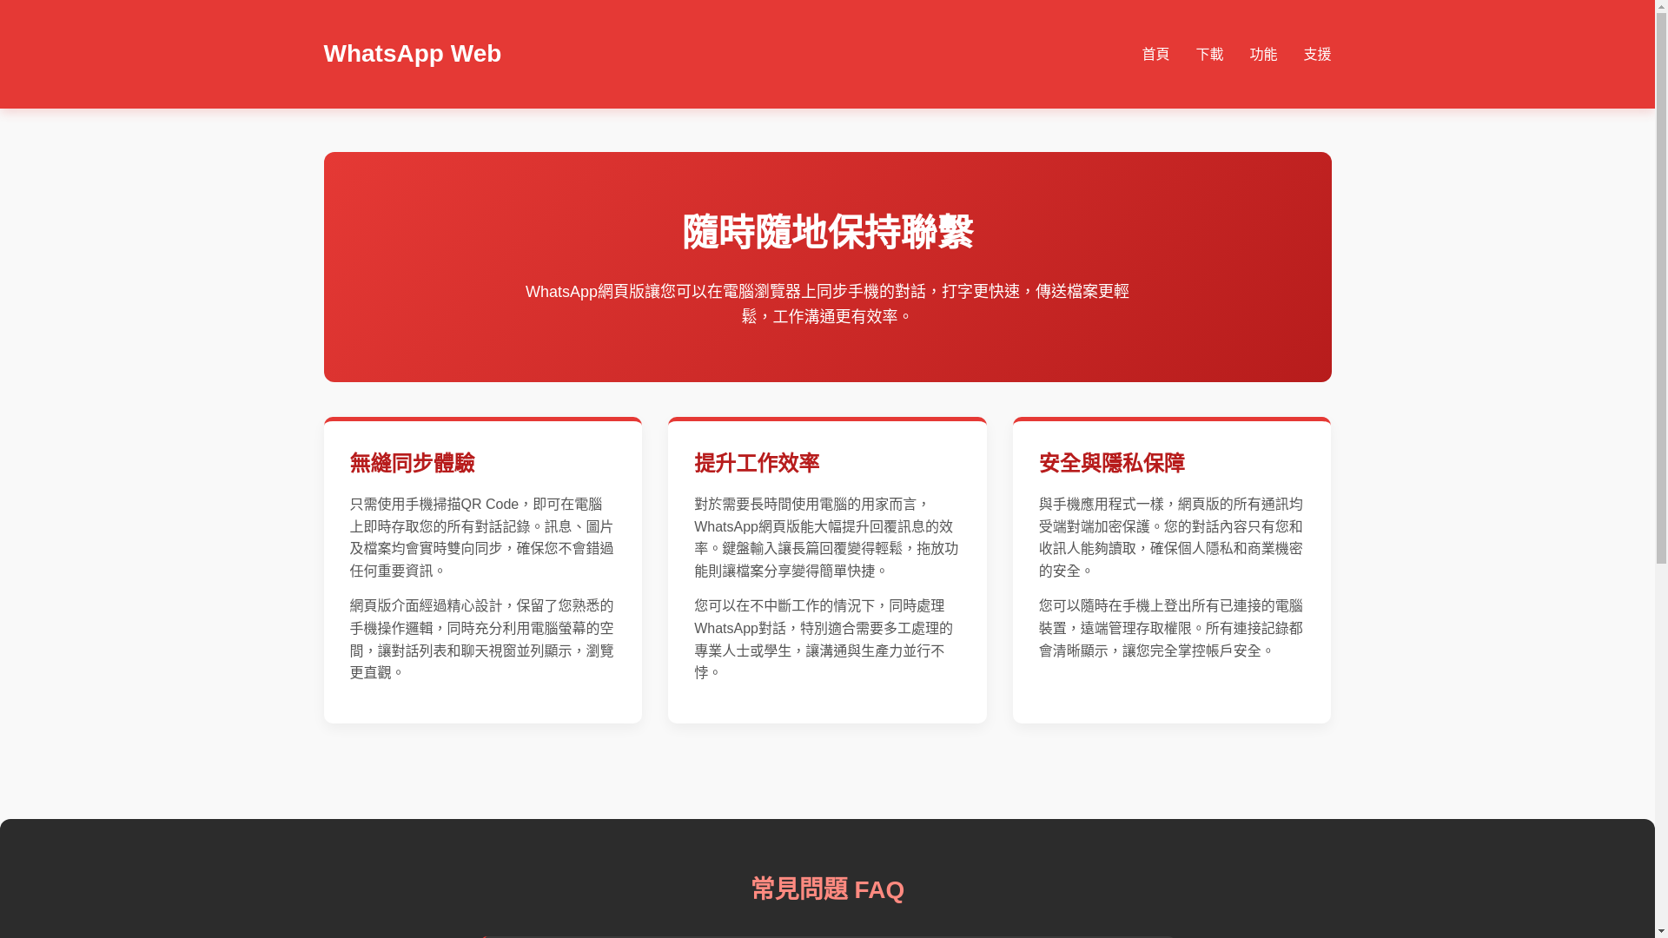1668x938 pixels.
Task: Click the paragraph starting 對於需要長時間使用電腦
Action: click(x=827, y=538)
